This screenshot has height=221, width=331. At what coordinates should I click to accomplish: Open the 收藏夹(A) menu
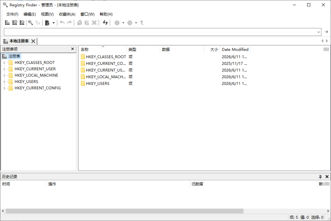67,14
